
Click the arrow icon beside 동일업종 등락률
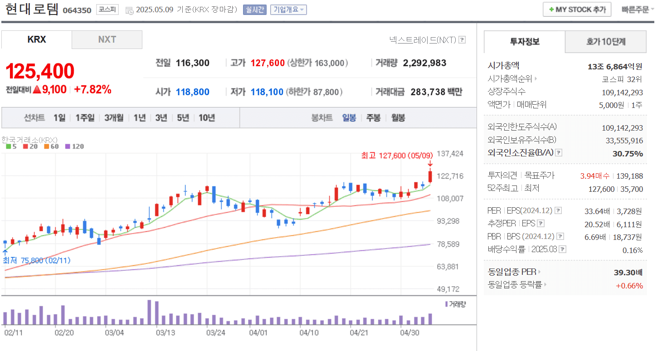(545, 285)
